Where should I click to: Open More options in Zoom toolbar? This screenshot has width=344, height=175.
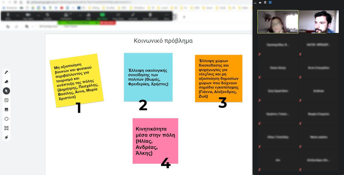tap(166, 16)
